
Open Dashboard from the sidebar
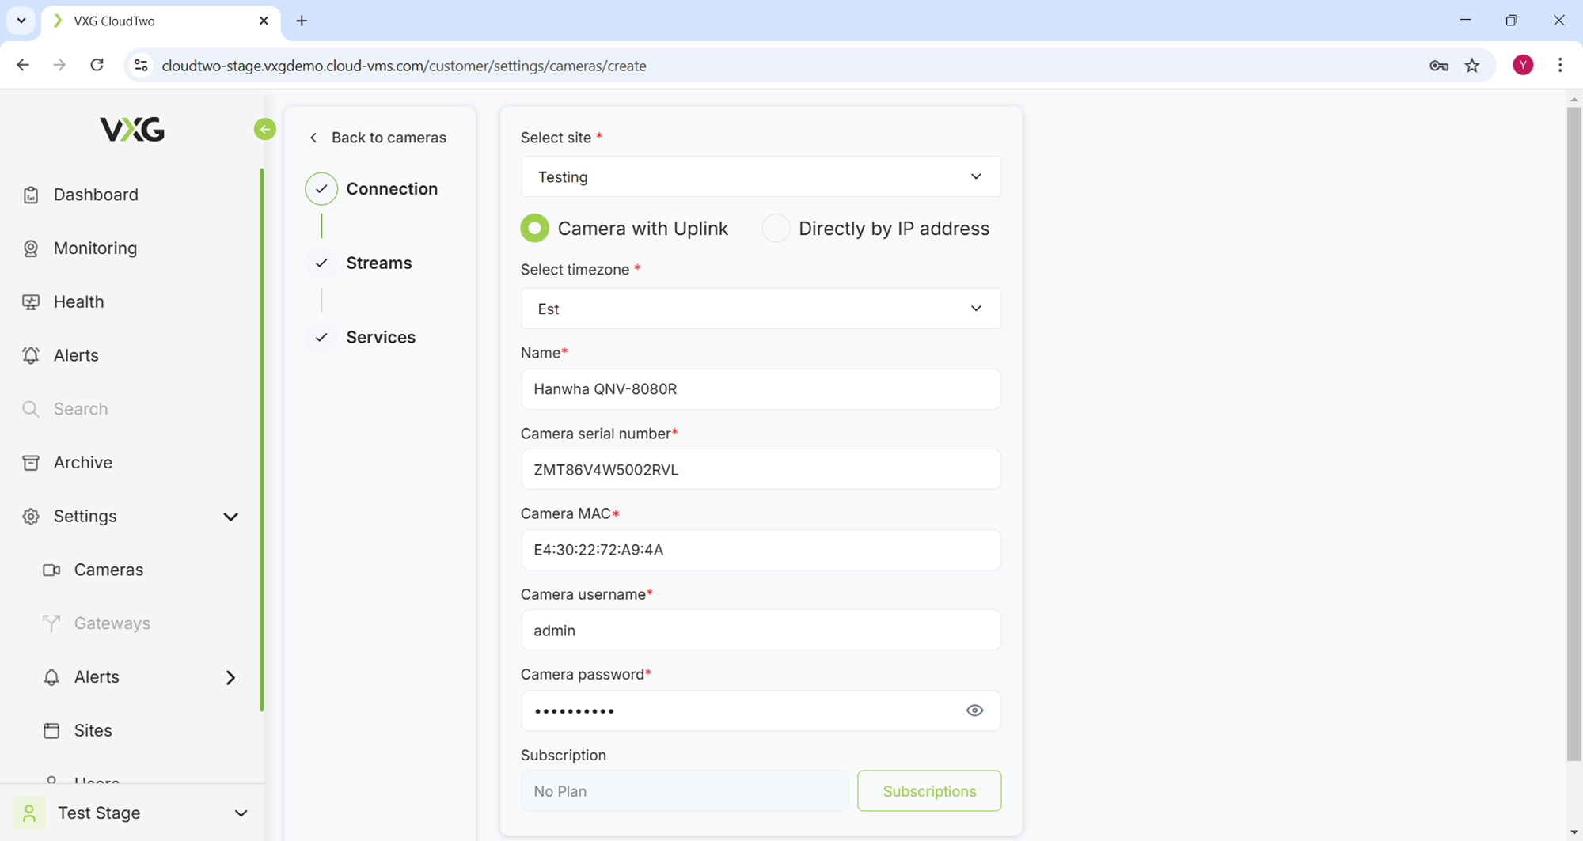click(x=95, y=195)
